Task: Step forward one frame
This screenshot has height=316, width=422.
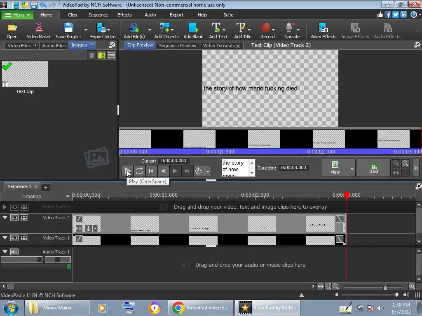Action: [x=175, y=171]
